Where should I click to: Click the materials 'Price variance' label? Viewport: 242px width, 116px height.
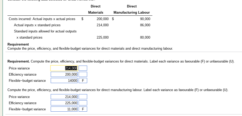19,68
